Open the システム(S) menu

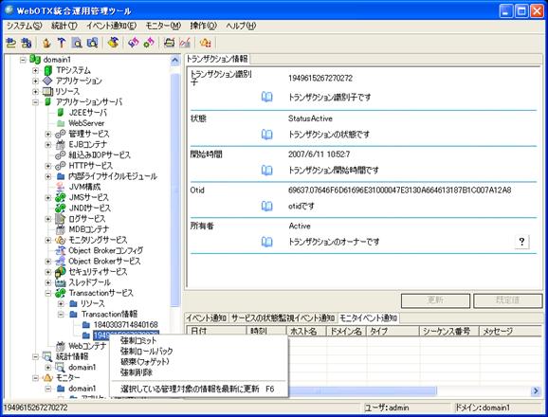tap(25, 26)
